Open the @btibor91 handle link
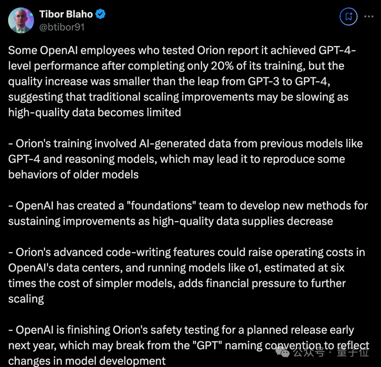 [62, 27]
